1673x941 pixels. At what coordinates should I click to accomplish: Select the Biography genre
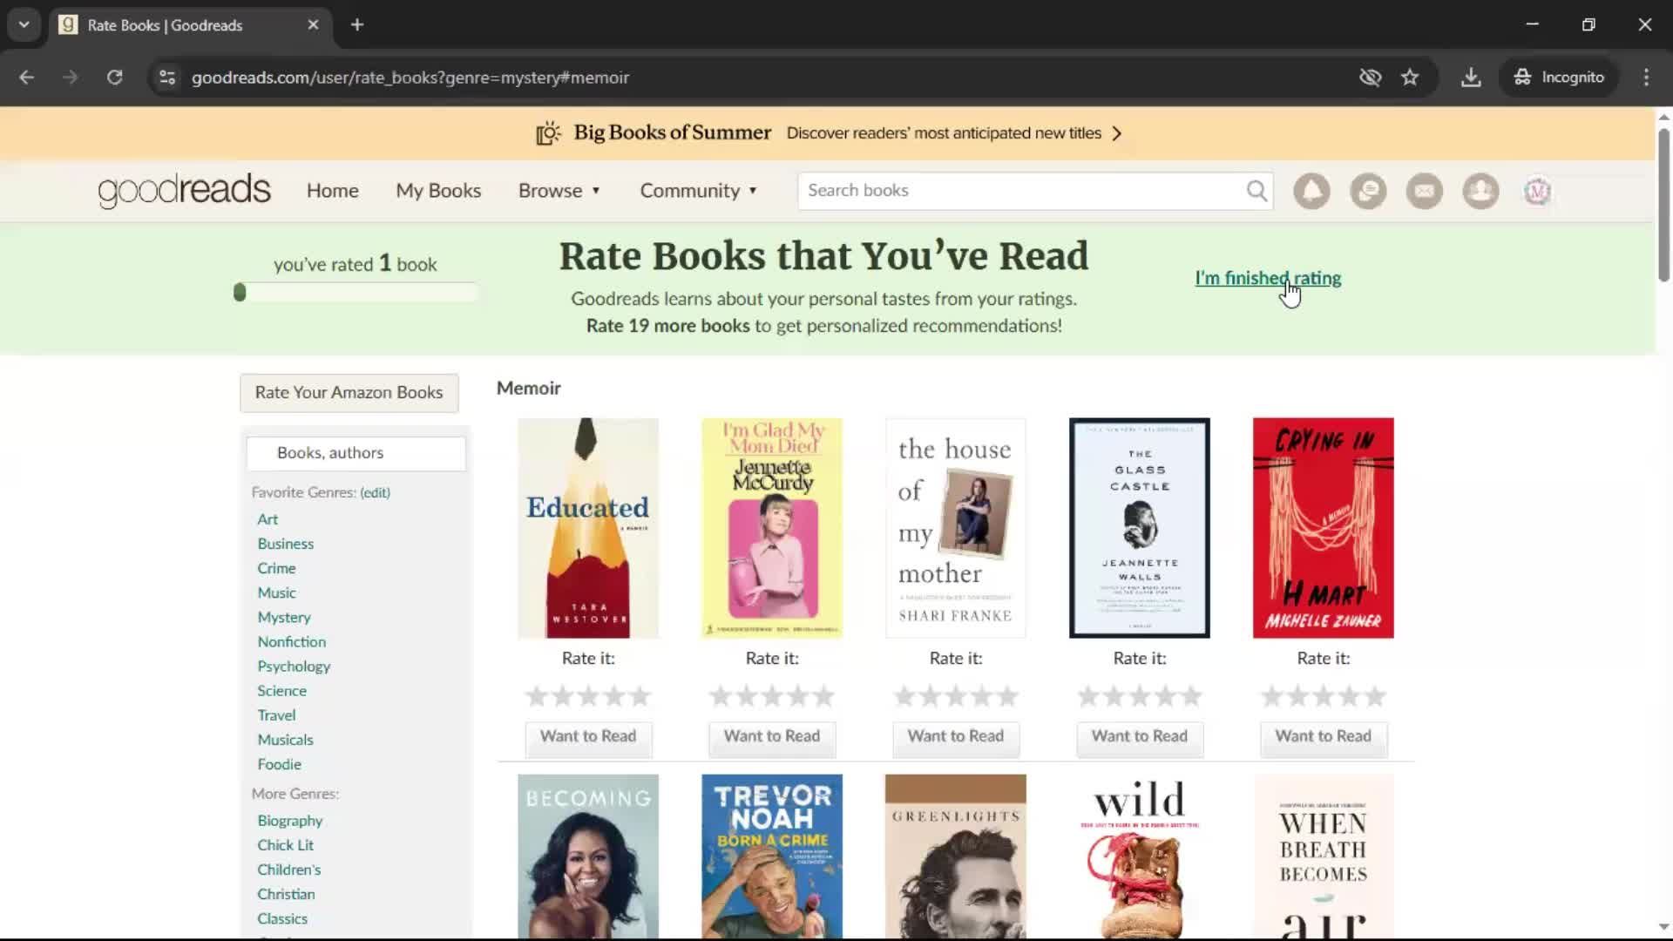click(289, 821)
